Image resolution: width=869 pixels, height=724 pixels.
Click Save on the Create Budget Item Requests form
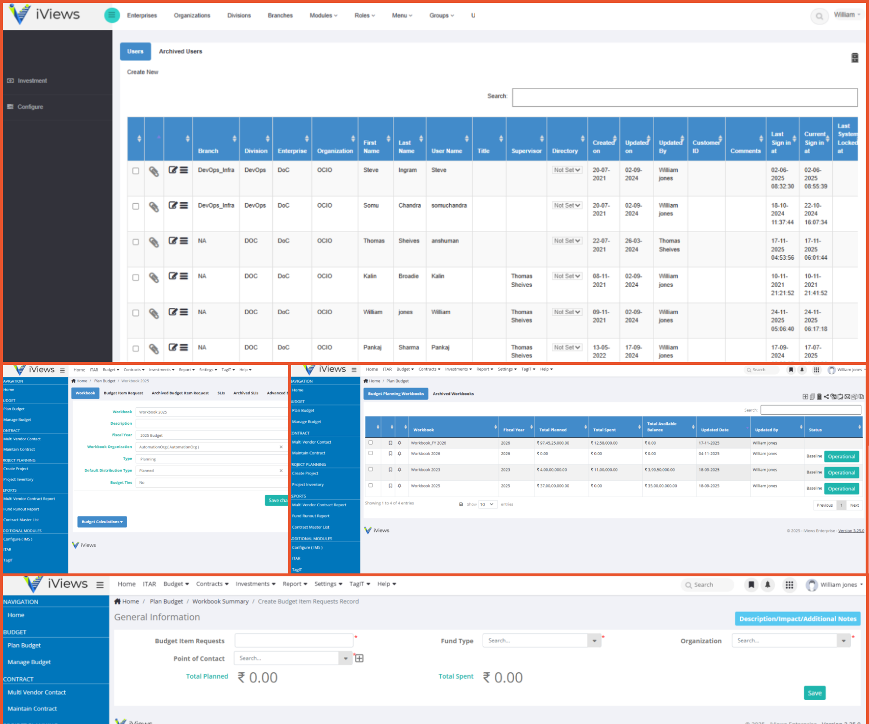[814, 693]
